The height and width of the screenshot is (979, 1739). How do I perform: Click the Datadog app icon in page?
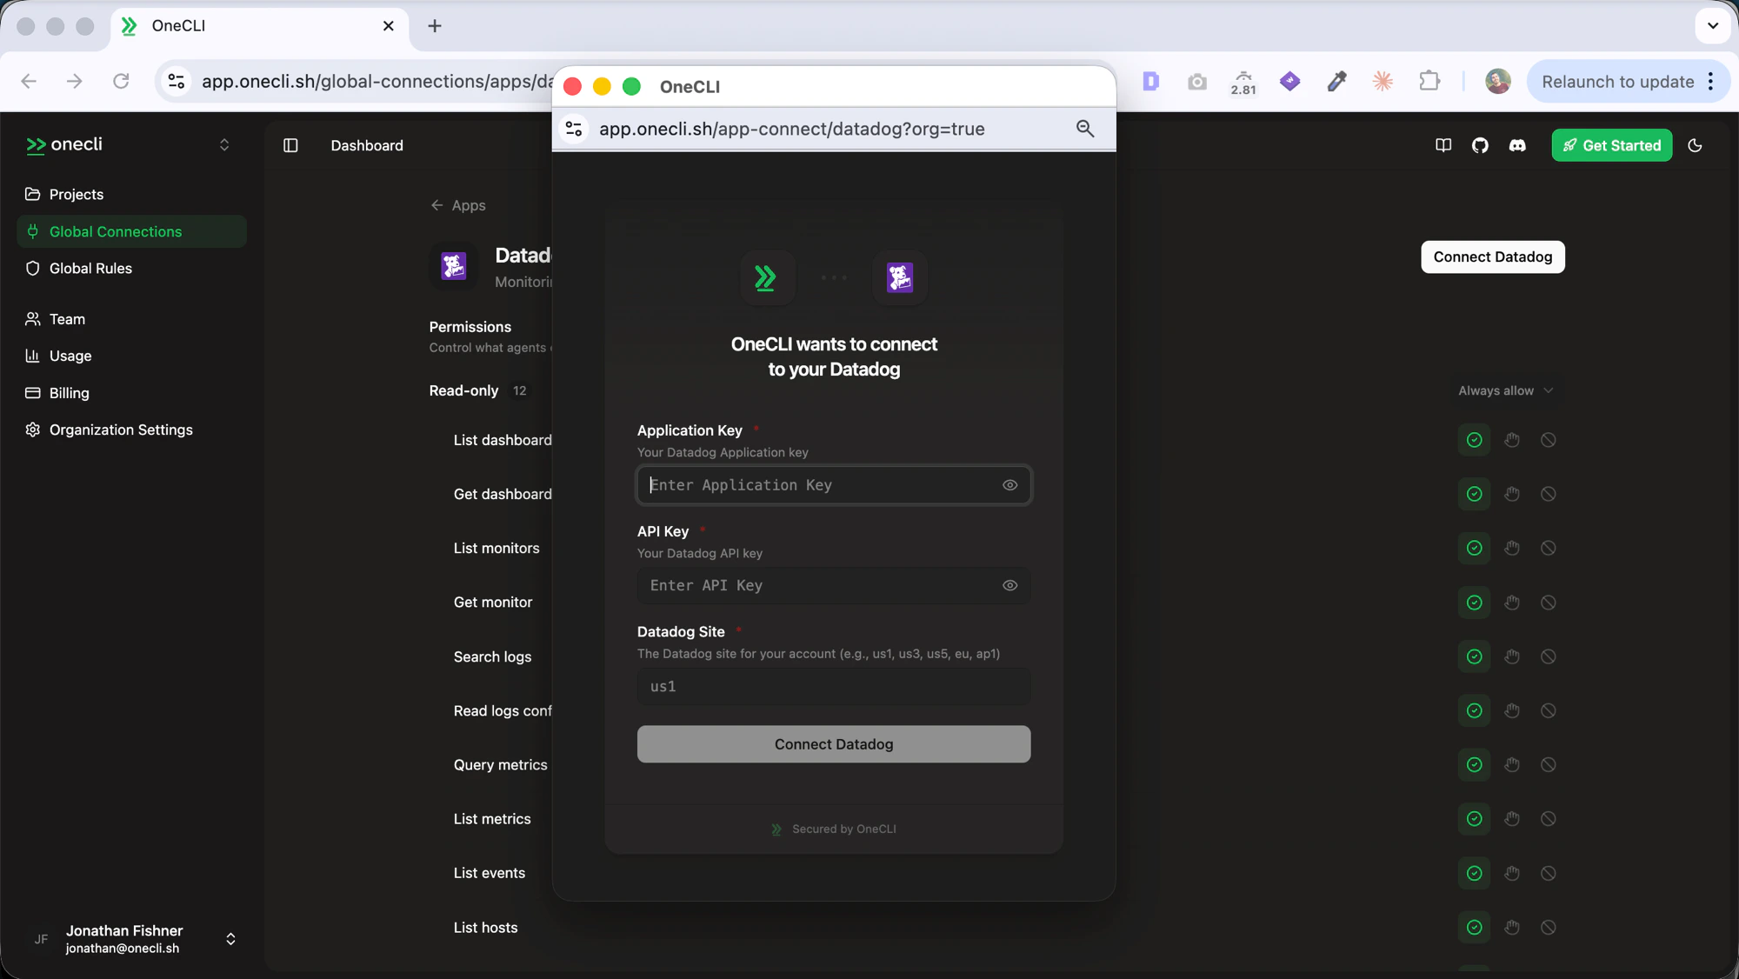click(454, 265)
